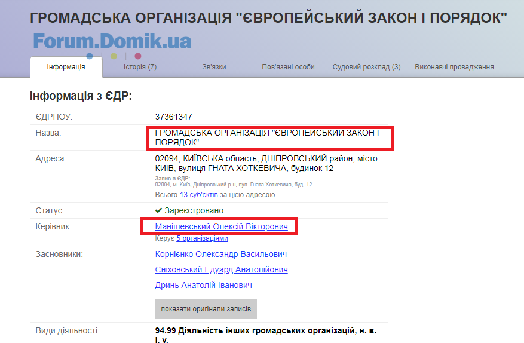Click the yellow dot under the logo
Screen dimensions: 524x343
pyautogui.click(x=114, y=56)
